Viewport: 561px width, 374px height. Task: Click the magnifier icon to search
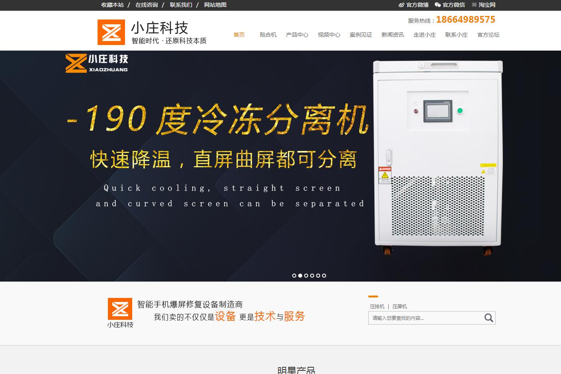(x=488, y=318)
